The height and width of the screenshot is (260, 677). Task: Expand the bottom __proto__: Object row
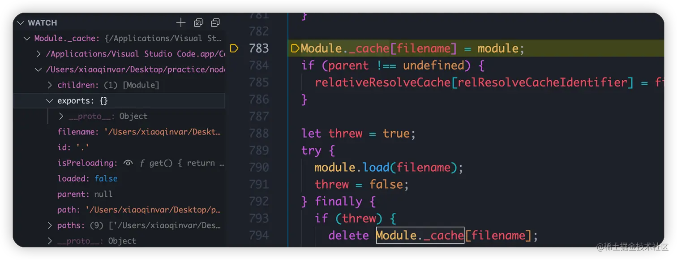50,241
